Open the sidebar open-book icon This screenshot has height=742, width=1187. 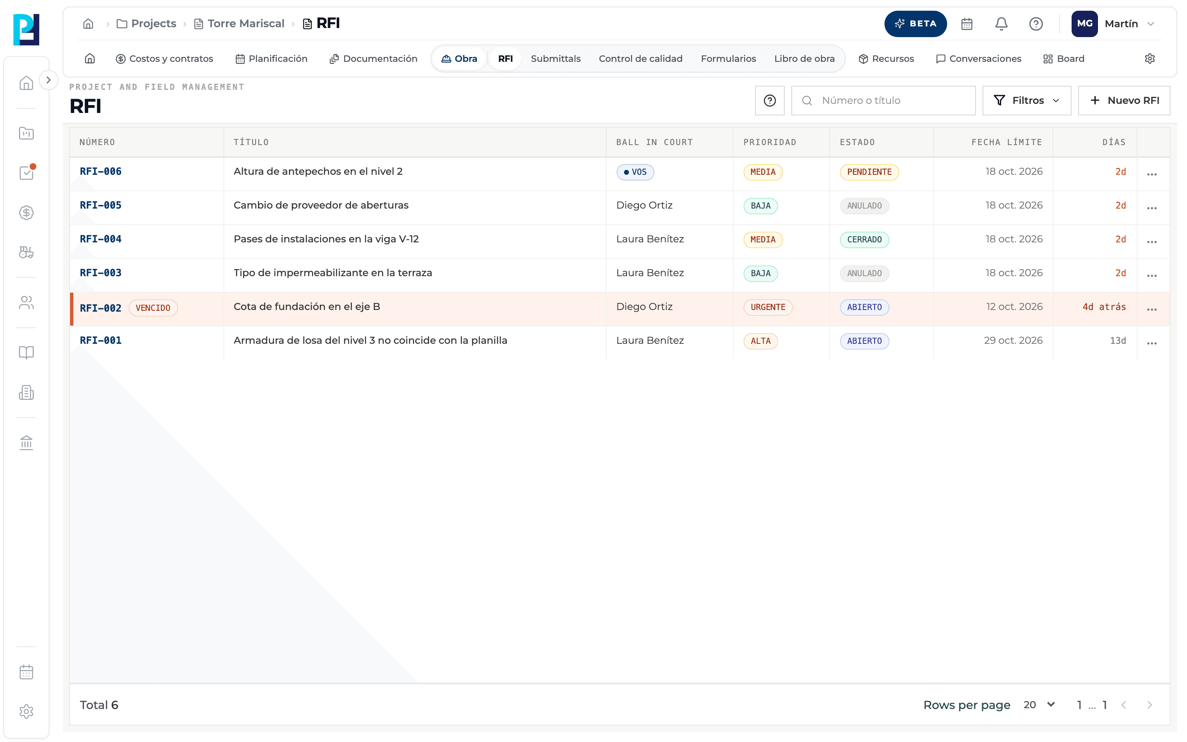click(x=26, y=353)
